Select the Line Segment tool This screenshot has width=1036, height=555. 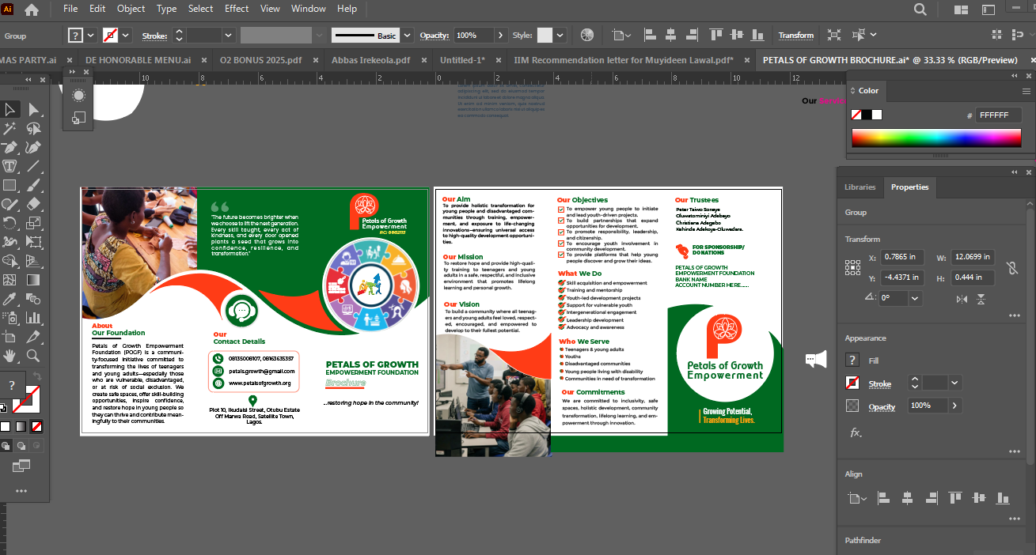[33, 166]
